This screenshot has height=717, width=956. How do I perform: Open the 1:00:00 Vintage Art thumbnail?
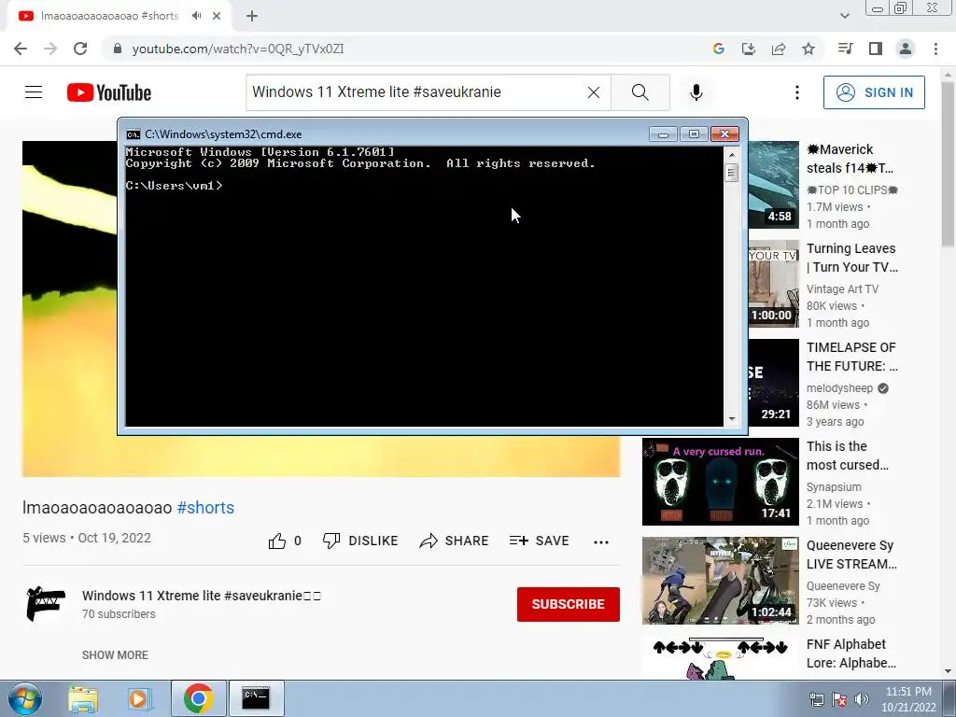coord(774,284)
